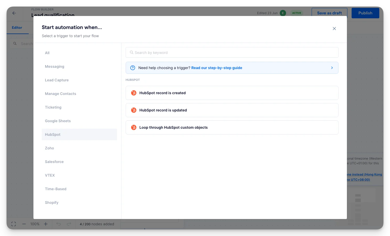
Task: Click the ACTIVE status badge
Action: coord(296,13)
